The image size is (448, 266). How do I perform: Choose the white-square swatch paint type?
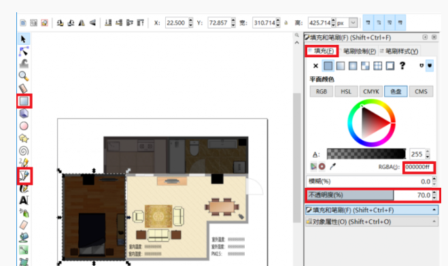coord(390,66)
